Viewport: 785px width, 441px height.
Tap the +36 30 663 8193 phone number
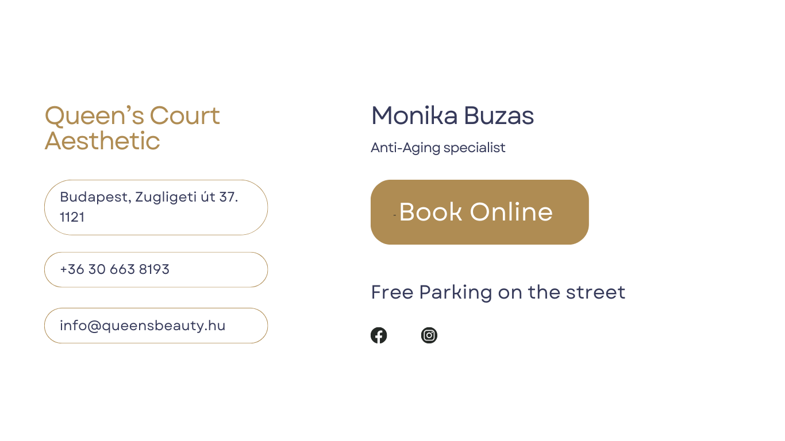click(115, 269)
